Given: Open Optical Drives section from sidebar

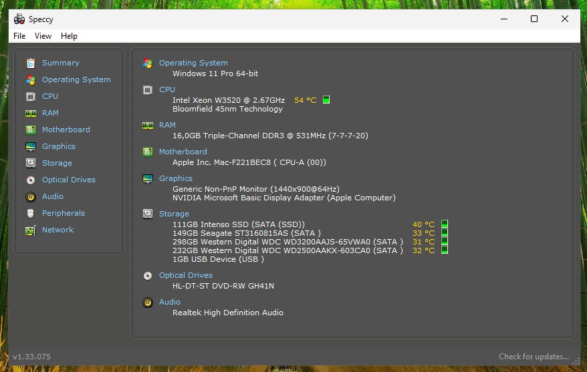Looking at the screenshot, I should coord(68,180).
